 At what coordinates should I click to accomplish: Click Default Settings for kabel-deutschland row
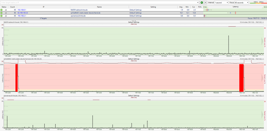click(x=136, y=13)
